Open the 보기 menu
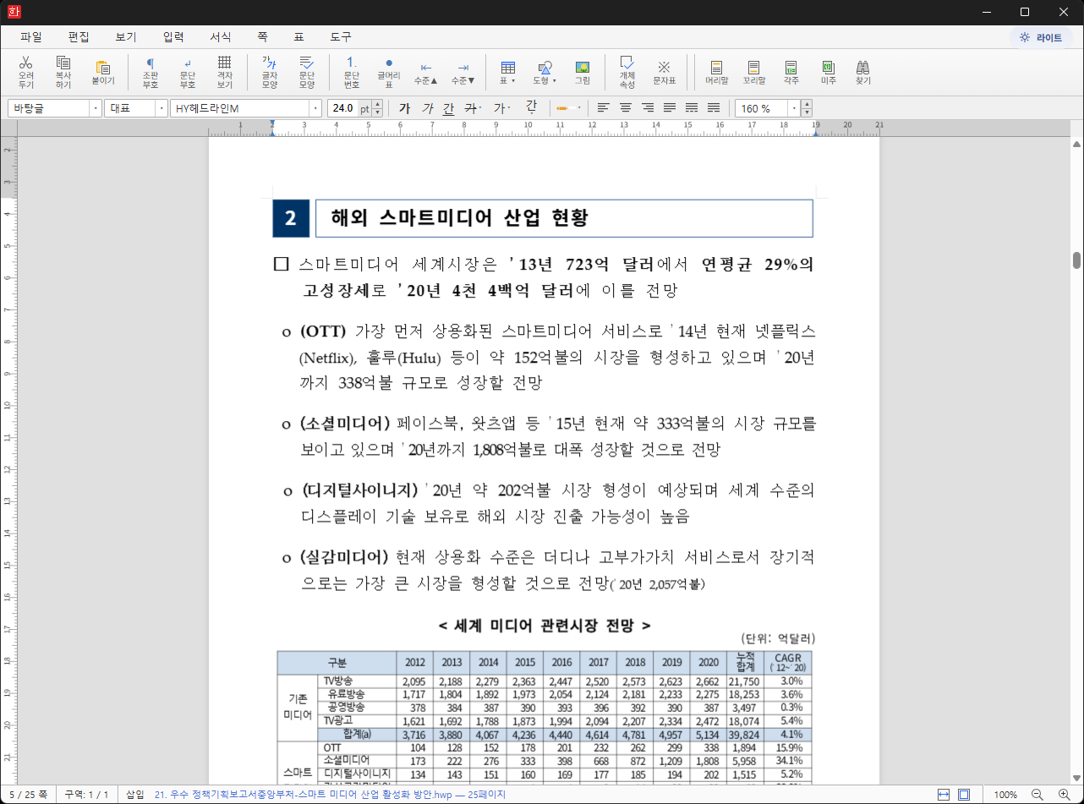Image resolution: width=1084 pixels, height=804 pixels. click(126, 37)
